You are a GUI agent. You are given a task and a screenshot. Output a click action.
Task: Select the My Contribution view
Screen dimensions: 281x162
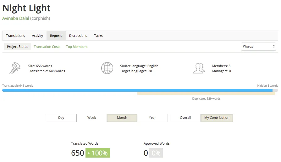(217, 118)
